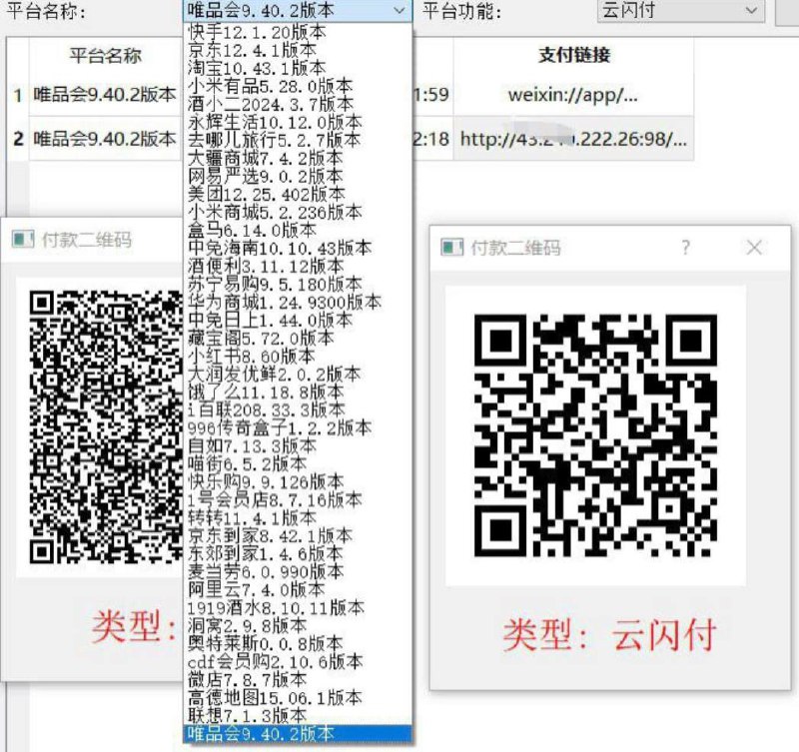
Task: Choose i百联208.33.3版本 option
Action: point(297,409)
